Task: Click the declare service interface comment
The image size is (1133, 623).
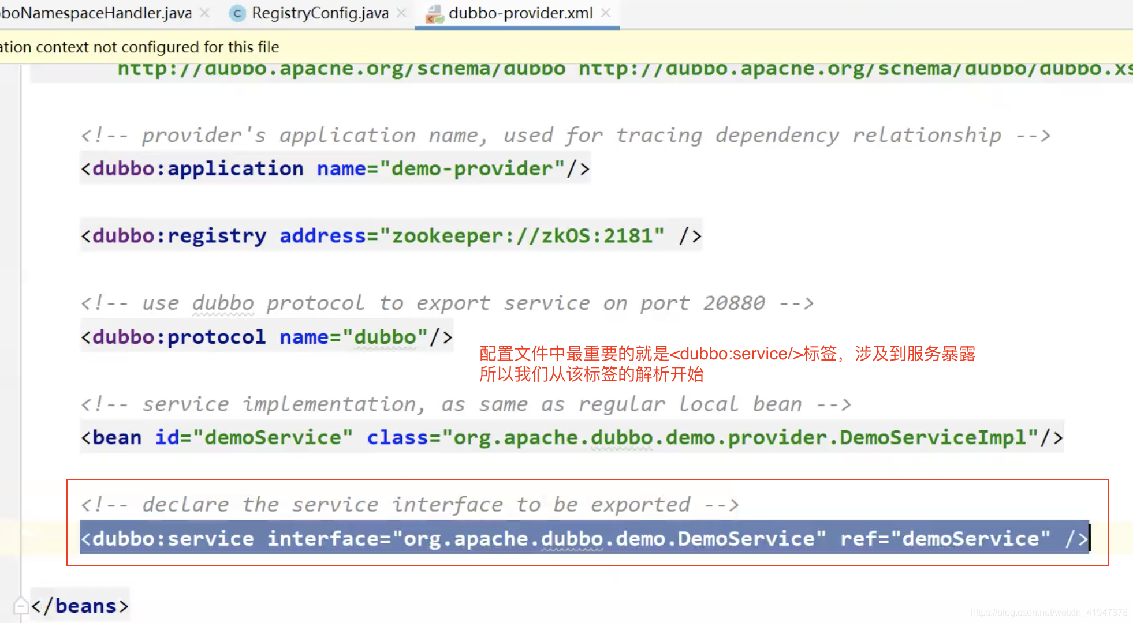Action: coord(409,504)
